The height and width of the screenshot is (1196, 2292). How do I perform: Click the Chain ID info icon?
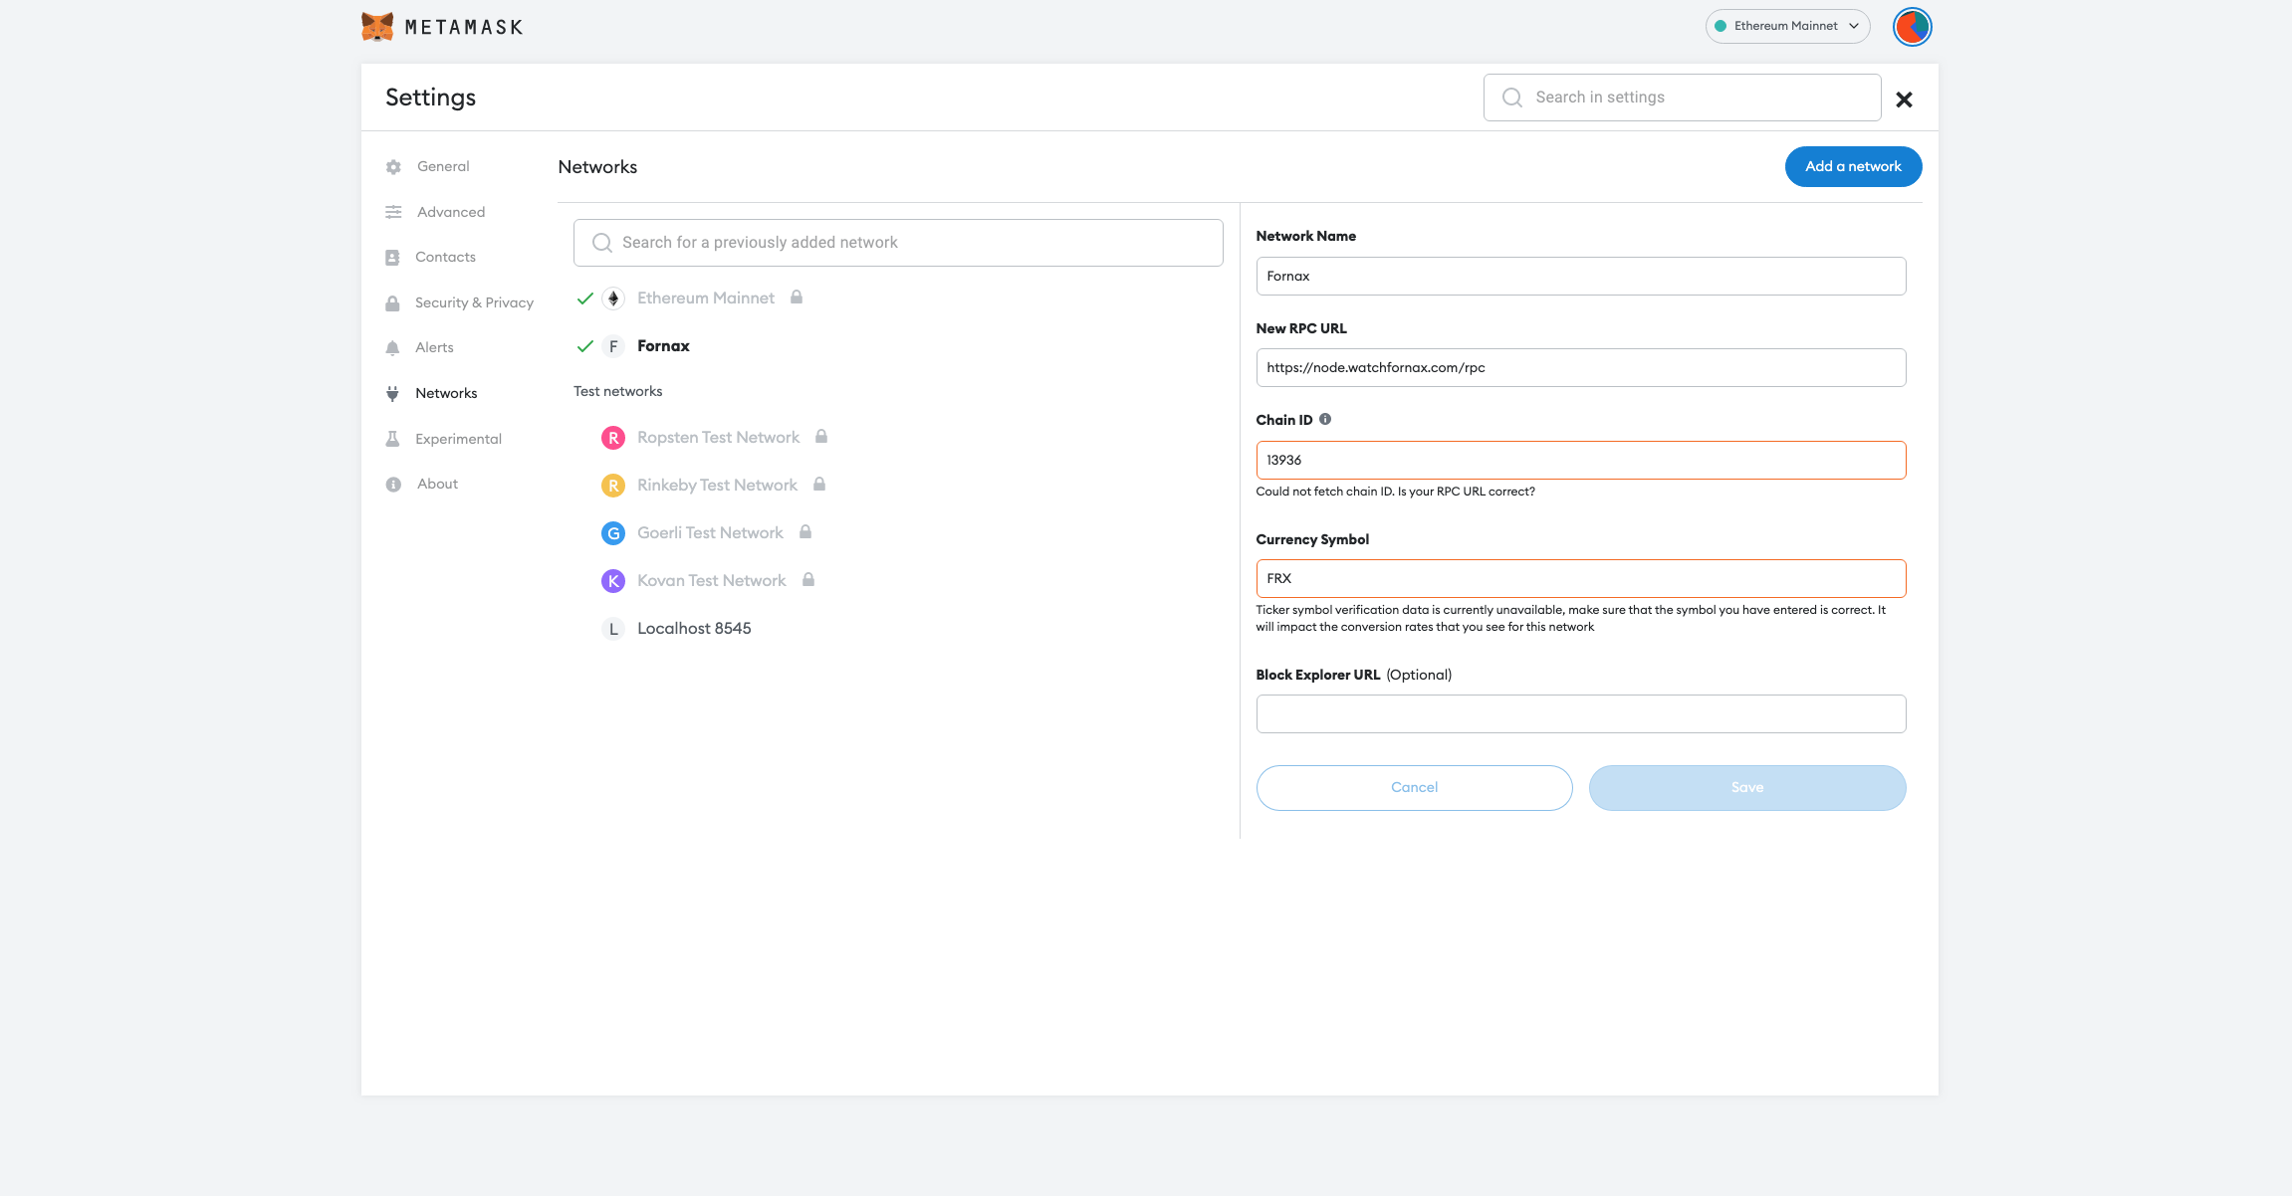pos(1325,420)
